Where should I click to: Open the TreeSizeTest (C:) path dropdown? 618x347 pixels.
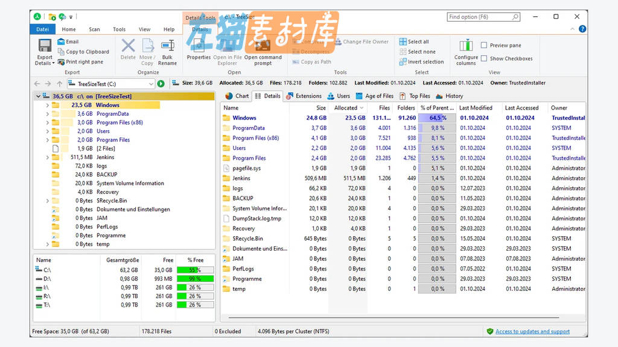point(150,84)
